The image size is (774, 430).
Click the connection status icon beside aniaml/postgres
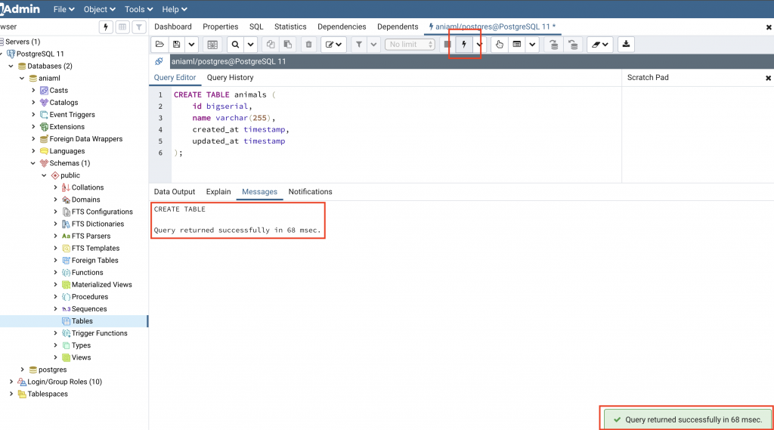(x=159, y=61)
